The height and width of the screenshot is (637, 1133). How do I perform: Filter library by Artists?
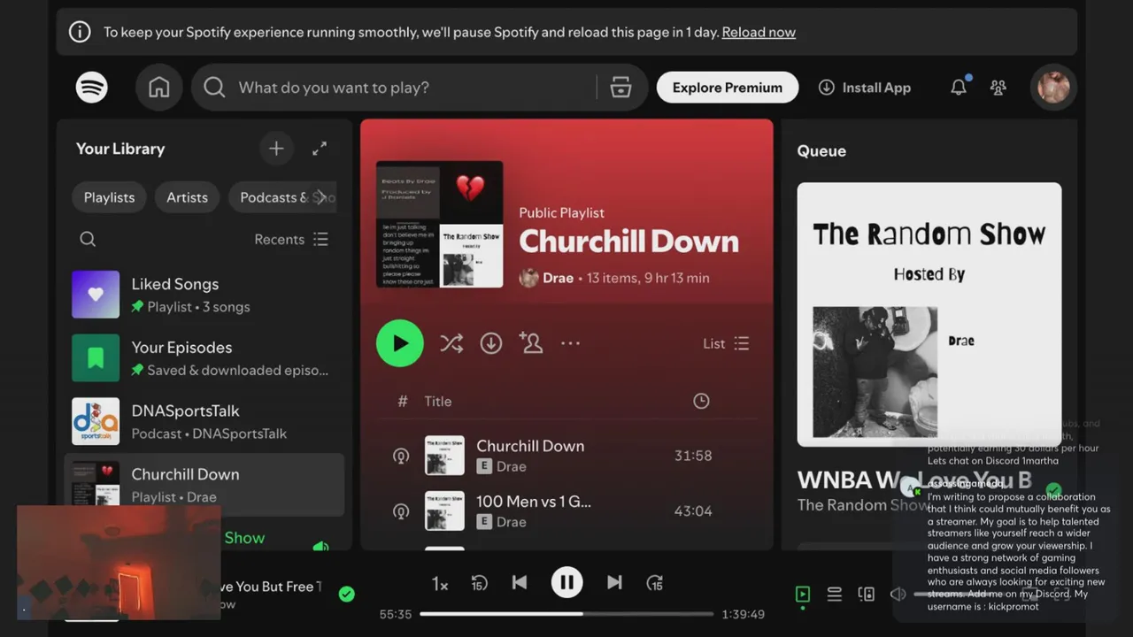coord(188,197)
